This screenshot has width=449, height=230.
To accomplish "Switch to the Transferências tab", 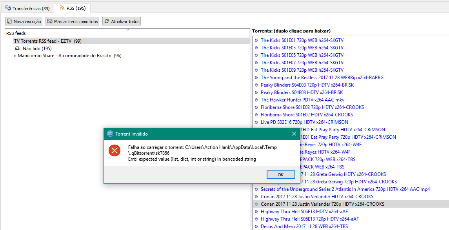I will (27, 7).
